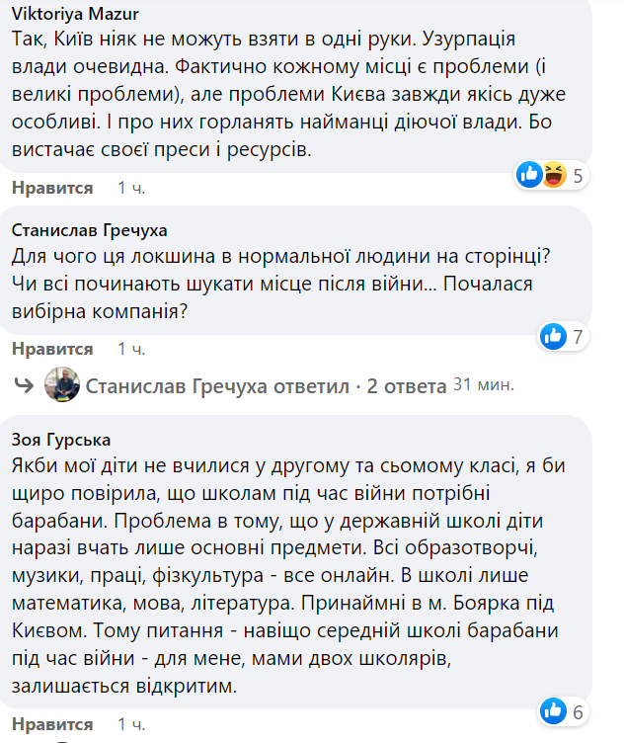This screenshot has height=743, width=624.
Task: Expand the '2 ответа' replies thread
Action: tap(404, 385)
